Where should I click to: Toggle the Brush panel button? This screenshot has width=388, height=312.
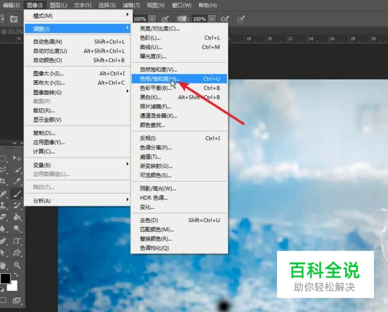click(x=13, y=19)
